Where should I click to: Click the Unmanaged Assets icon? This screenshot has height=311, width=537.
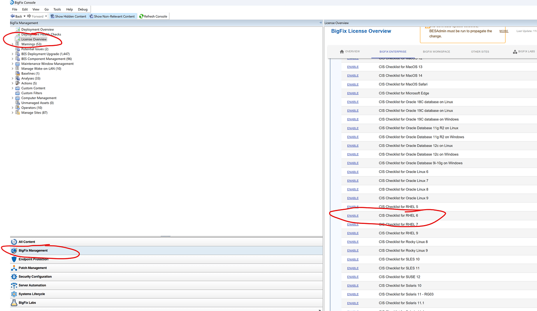18,103
